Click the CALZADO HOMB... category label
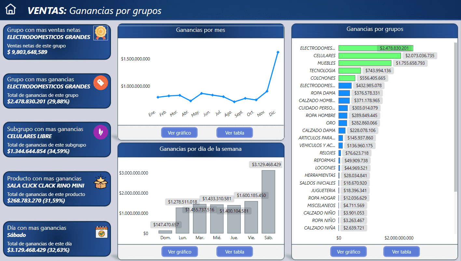Screen dimensions: 461x261 pyautogui.click(x=317, y=100)
